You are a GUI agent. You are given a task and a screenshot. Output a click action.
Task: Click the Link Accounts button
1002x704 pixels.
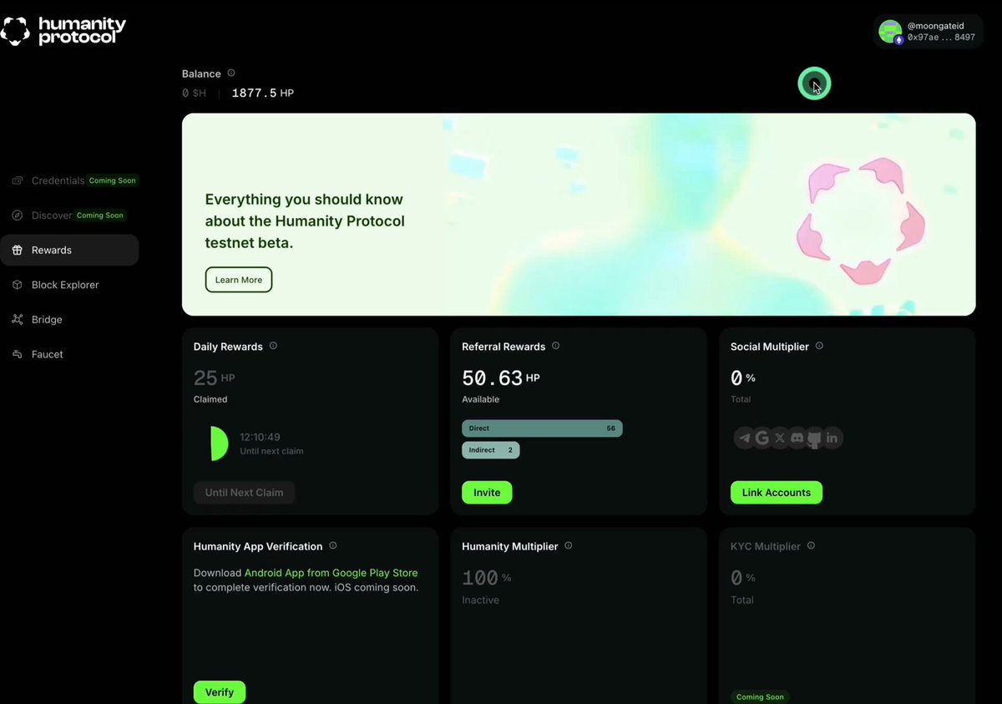(777, 493)
